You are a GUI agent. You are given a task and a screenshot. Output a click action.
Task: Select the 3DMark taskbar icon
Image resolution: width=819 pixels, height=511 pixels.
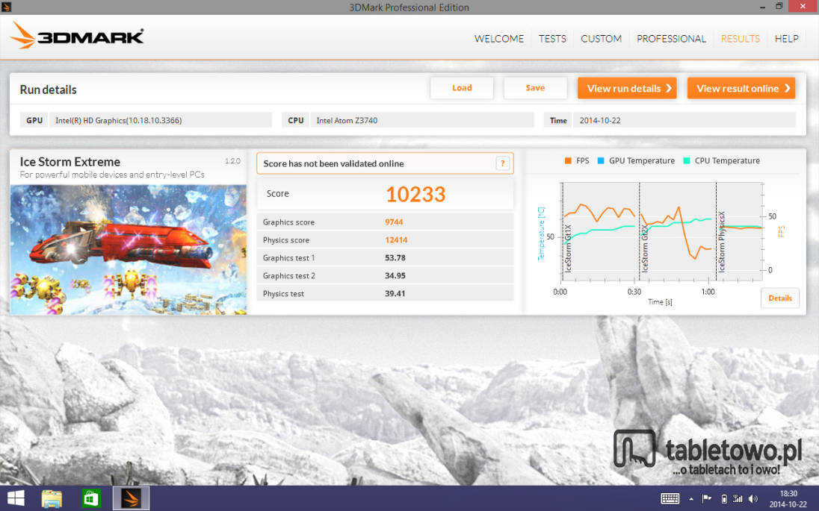pyautogui.click(x=131, y=498)
